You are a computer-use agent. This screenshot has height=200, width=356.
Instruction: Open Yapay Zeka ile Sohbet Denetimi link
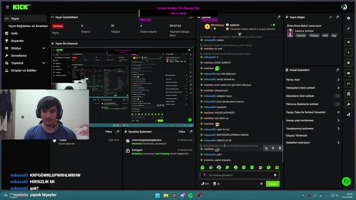tap(313, 112)
